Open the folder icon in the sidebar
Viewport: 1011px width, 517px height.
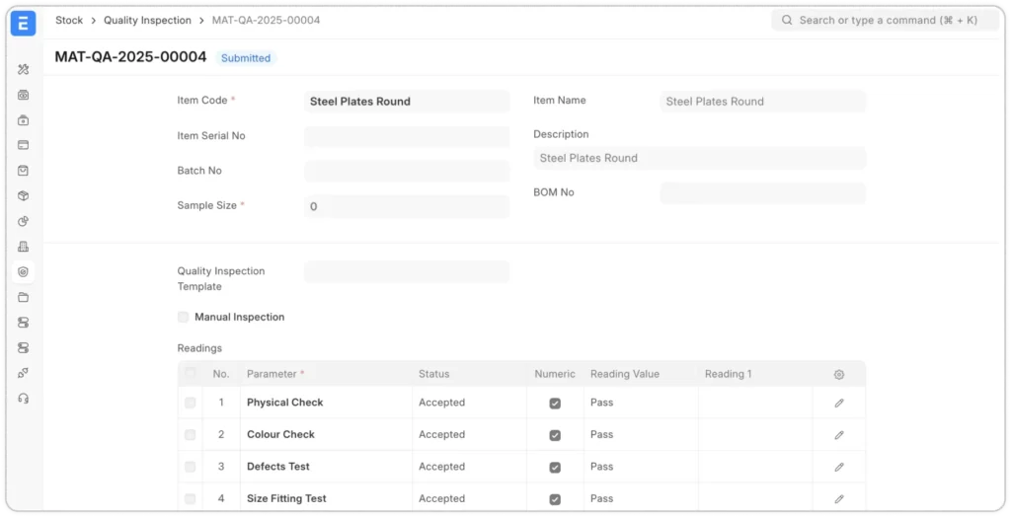[x=24, y=297]
